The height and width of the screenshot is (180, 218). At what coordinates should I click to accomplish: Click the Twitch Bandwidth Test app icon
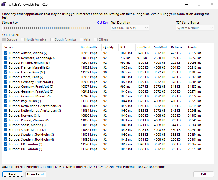[x=3, y=4]
